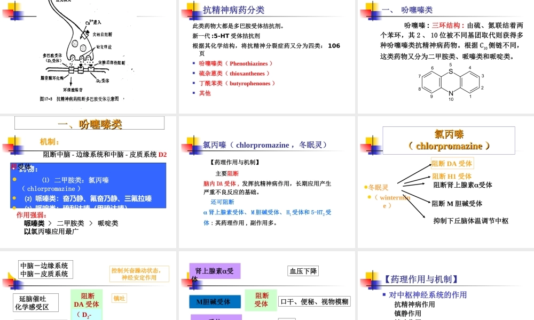Click the bullet marker before 吩噻嗪类（Phenothiazines）
This screenshot has height=320, width=534.
[x=195, y=63]
